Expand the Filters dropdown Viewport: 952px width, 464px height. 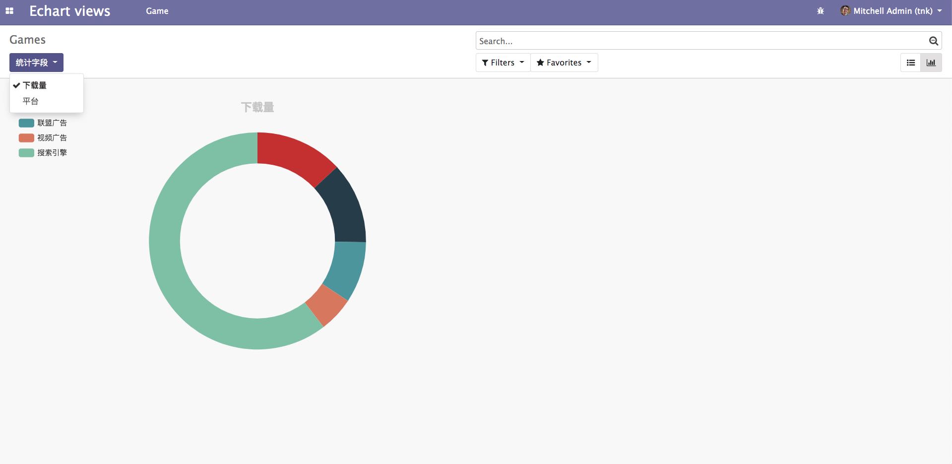[503, 63]
